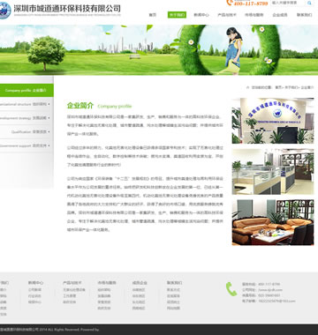This screenshot has height=335, width=318.
Task: Open the reception desk photo thumbnail
Action: (x=273, y=121)
